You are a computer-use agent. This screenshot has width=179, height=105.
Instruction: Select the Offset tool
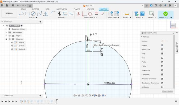65,14
